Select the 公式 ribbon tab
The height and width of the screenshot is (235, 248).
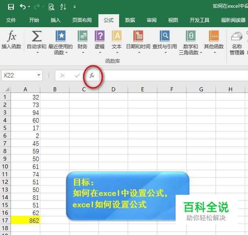[109, 20]
